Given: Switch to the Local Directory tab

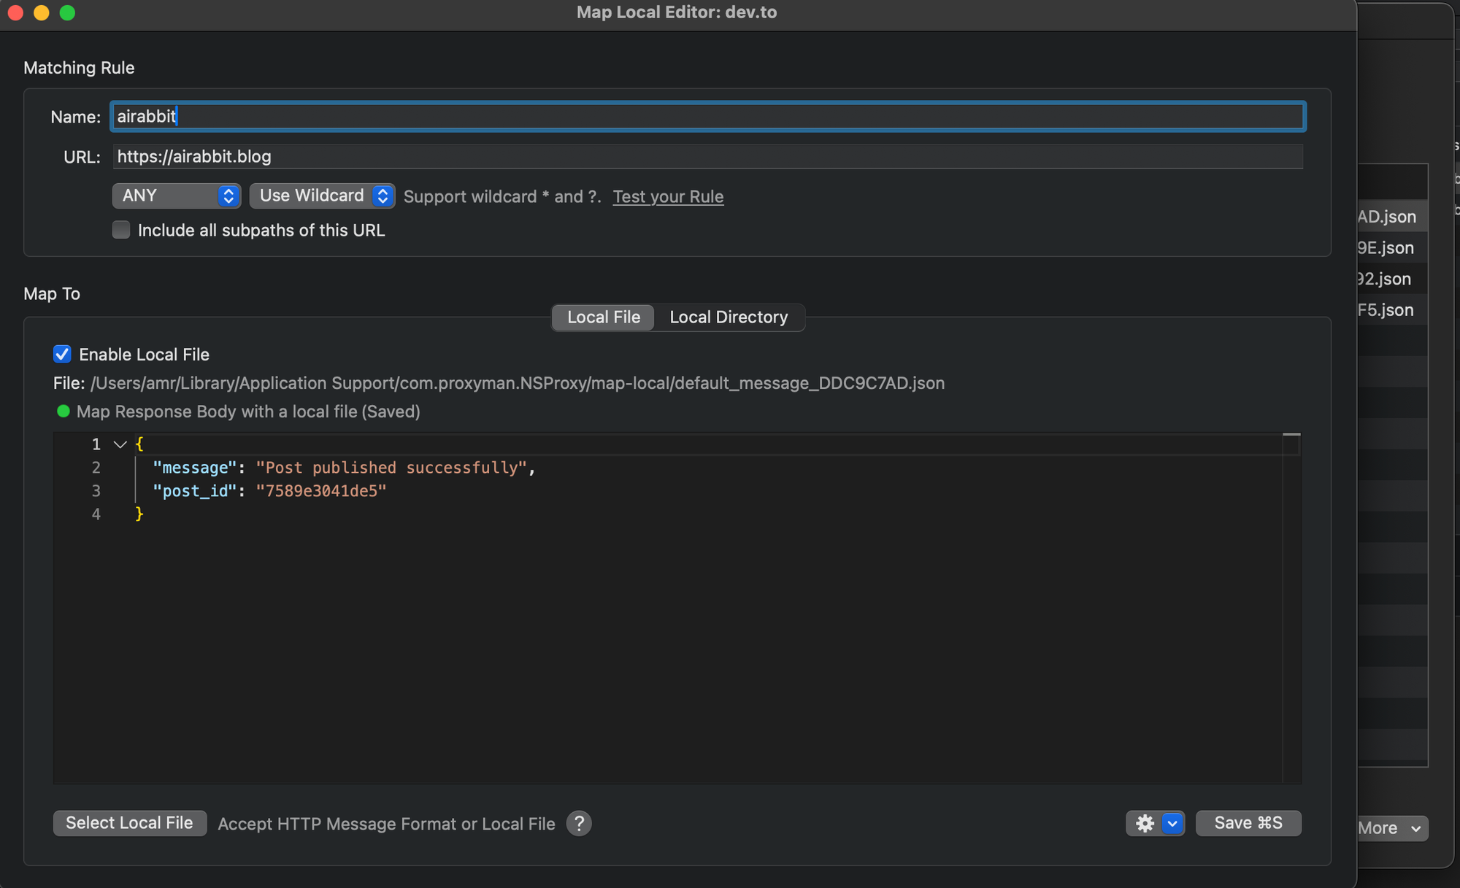Looking at the screenshot, I should (x=729, y=317).
